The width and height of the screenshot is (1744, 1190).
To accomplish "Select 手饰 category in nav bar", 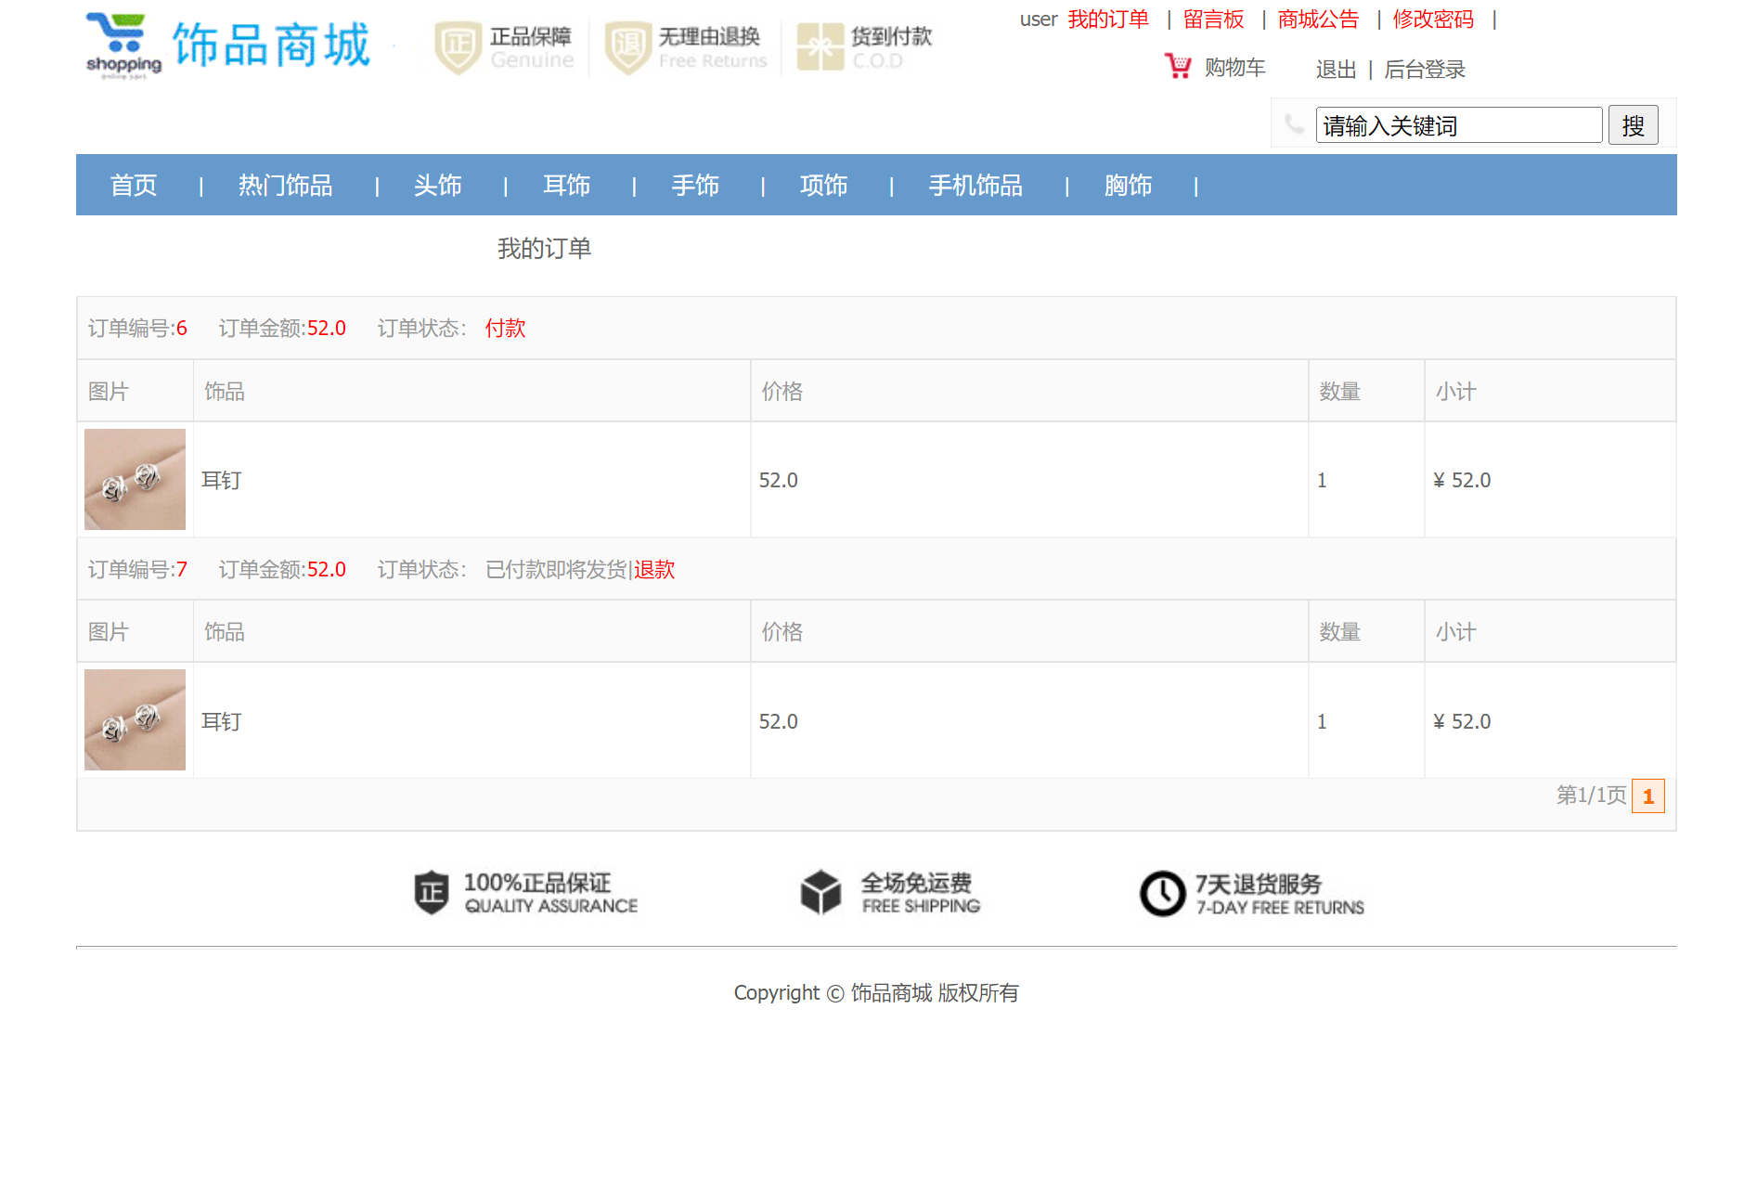I will (695, 186).
